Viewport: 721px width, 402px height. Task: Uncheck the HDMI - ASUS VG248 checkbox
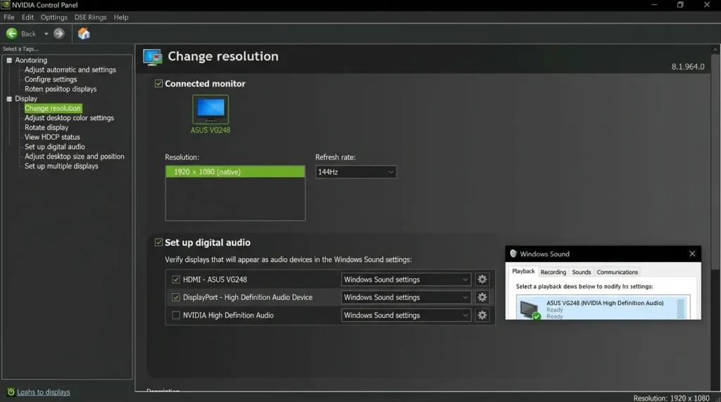click(x=175, y=279)
